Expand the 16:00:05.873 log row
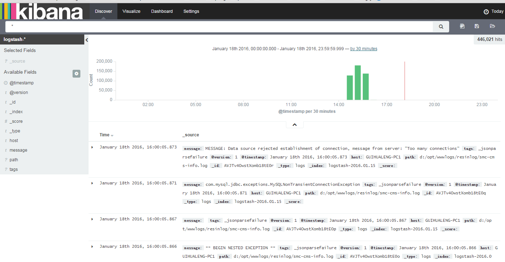 coord(92,147)
